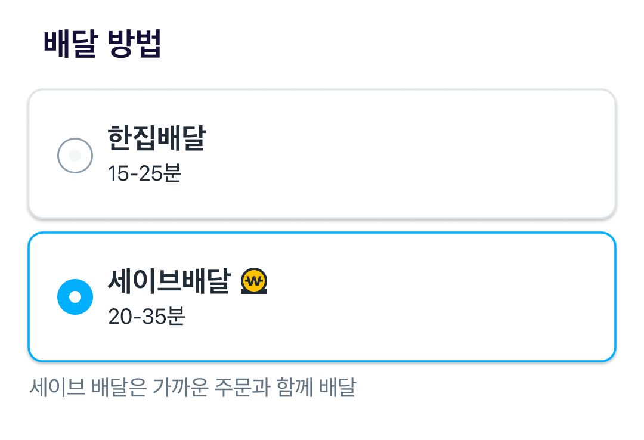Tap the 세이브배달 option title
The height and width of the screenshot is (440, 644).
[169, 281]
